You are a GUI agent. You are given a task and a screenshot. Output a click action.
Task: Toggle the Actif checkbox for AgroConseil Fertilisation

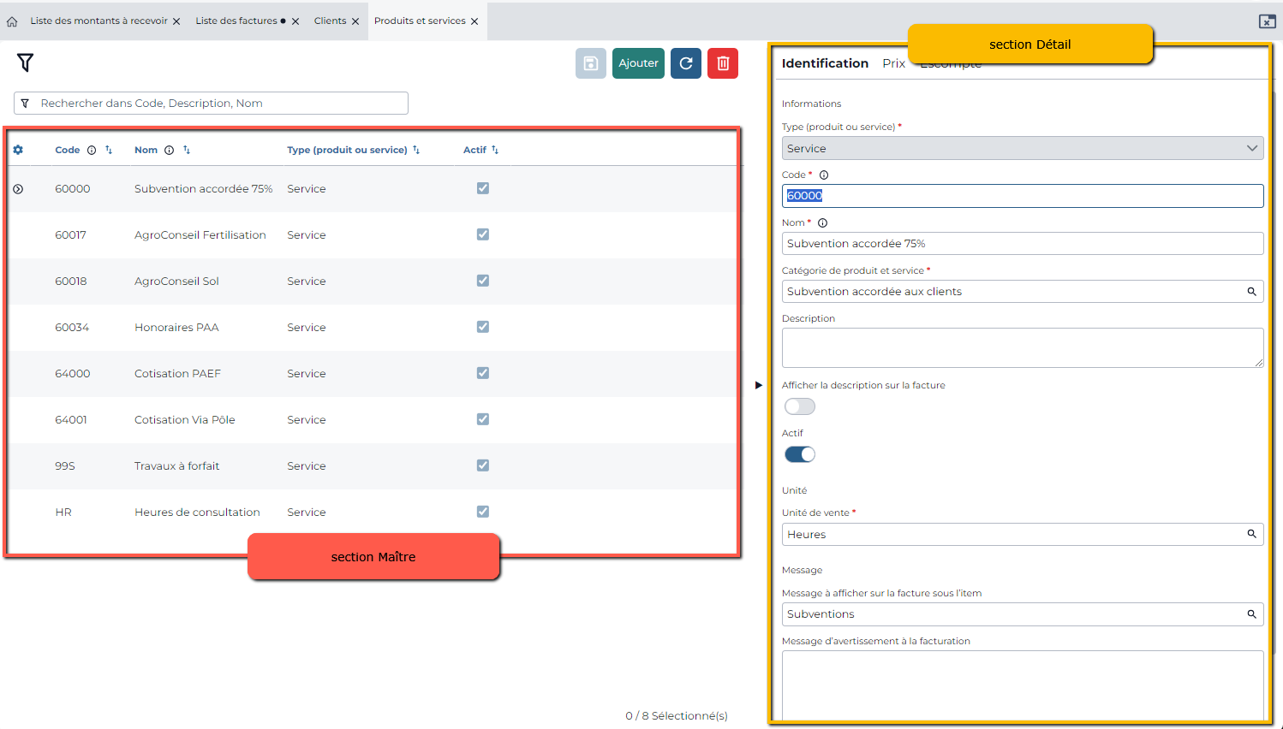(483, 234)
